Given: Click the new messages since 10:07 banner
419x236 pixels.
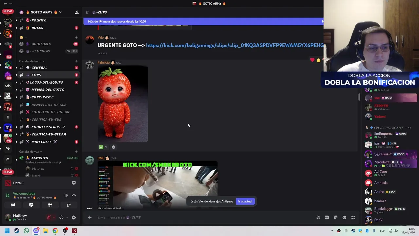Looking at the screenshot, I should (203, 21).
